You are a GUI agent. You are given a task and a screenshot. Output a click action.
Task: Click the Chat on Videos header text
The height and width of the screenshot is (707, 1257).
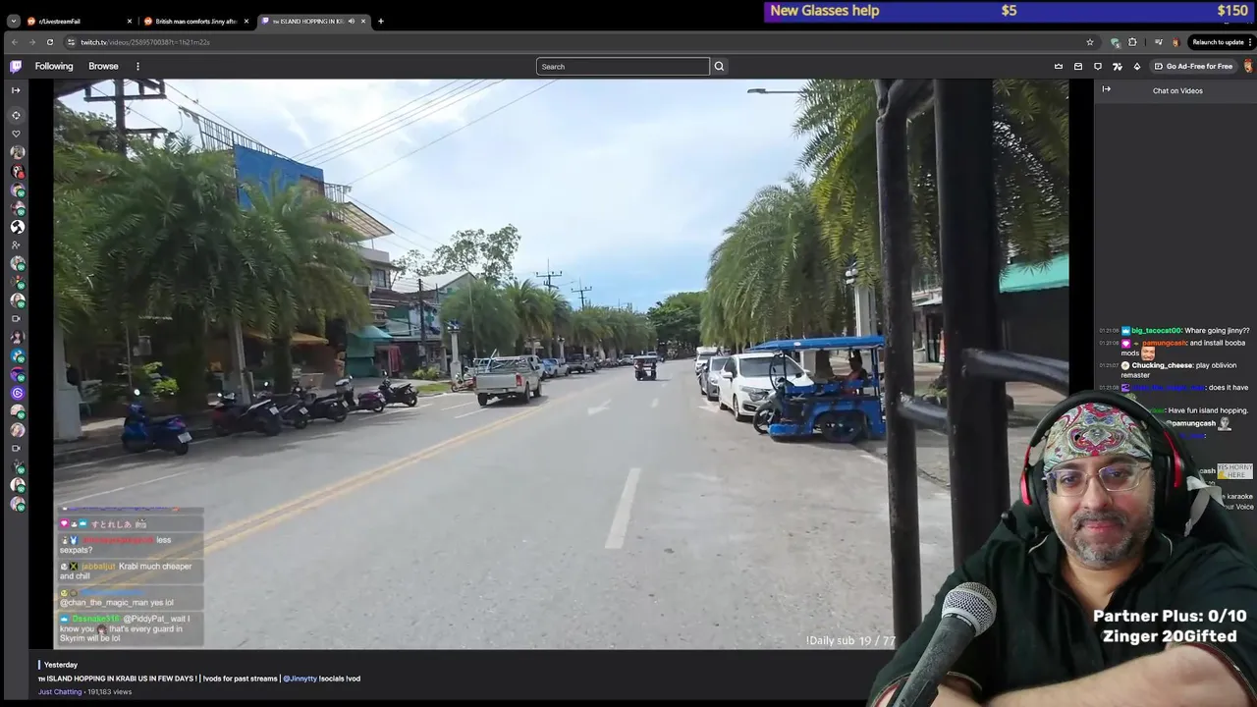(x=1177, y=90)
